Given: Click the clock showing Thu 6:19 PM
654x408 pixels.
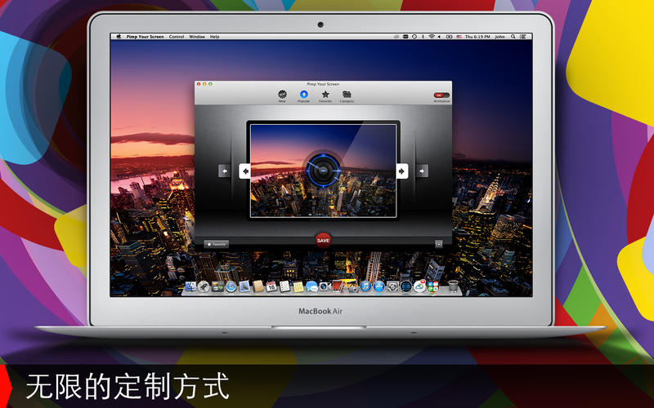Looking at the screenshot, I should (x=477, y=37).
